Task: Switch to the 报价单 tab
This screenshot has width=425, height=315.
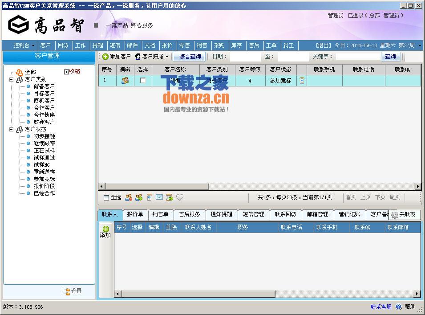Action: (135, 214)
